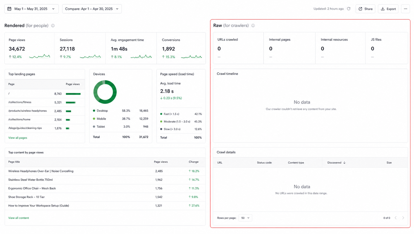The height and width of the screenshot is (234, 414).
Task: Click the Status code column header
Action: pos(264,163)
